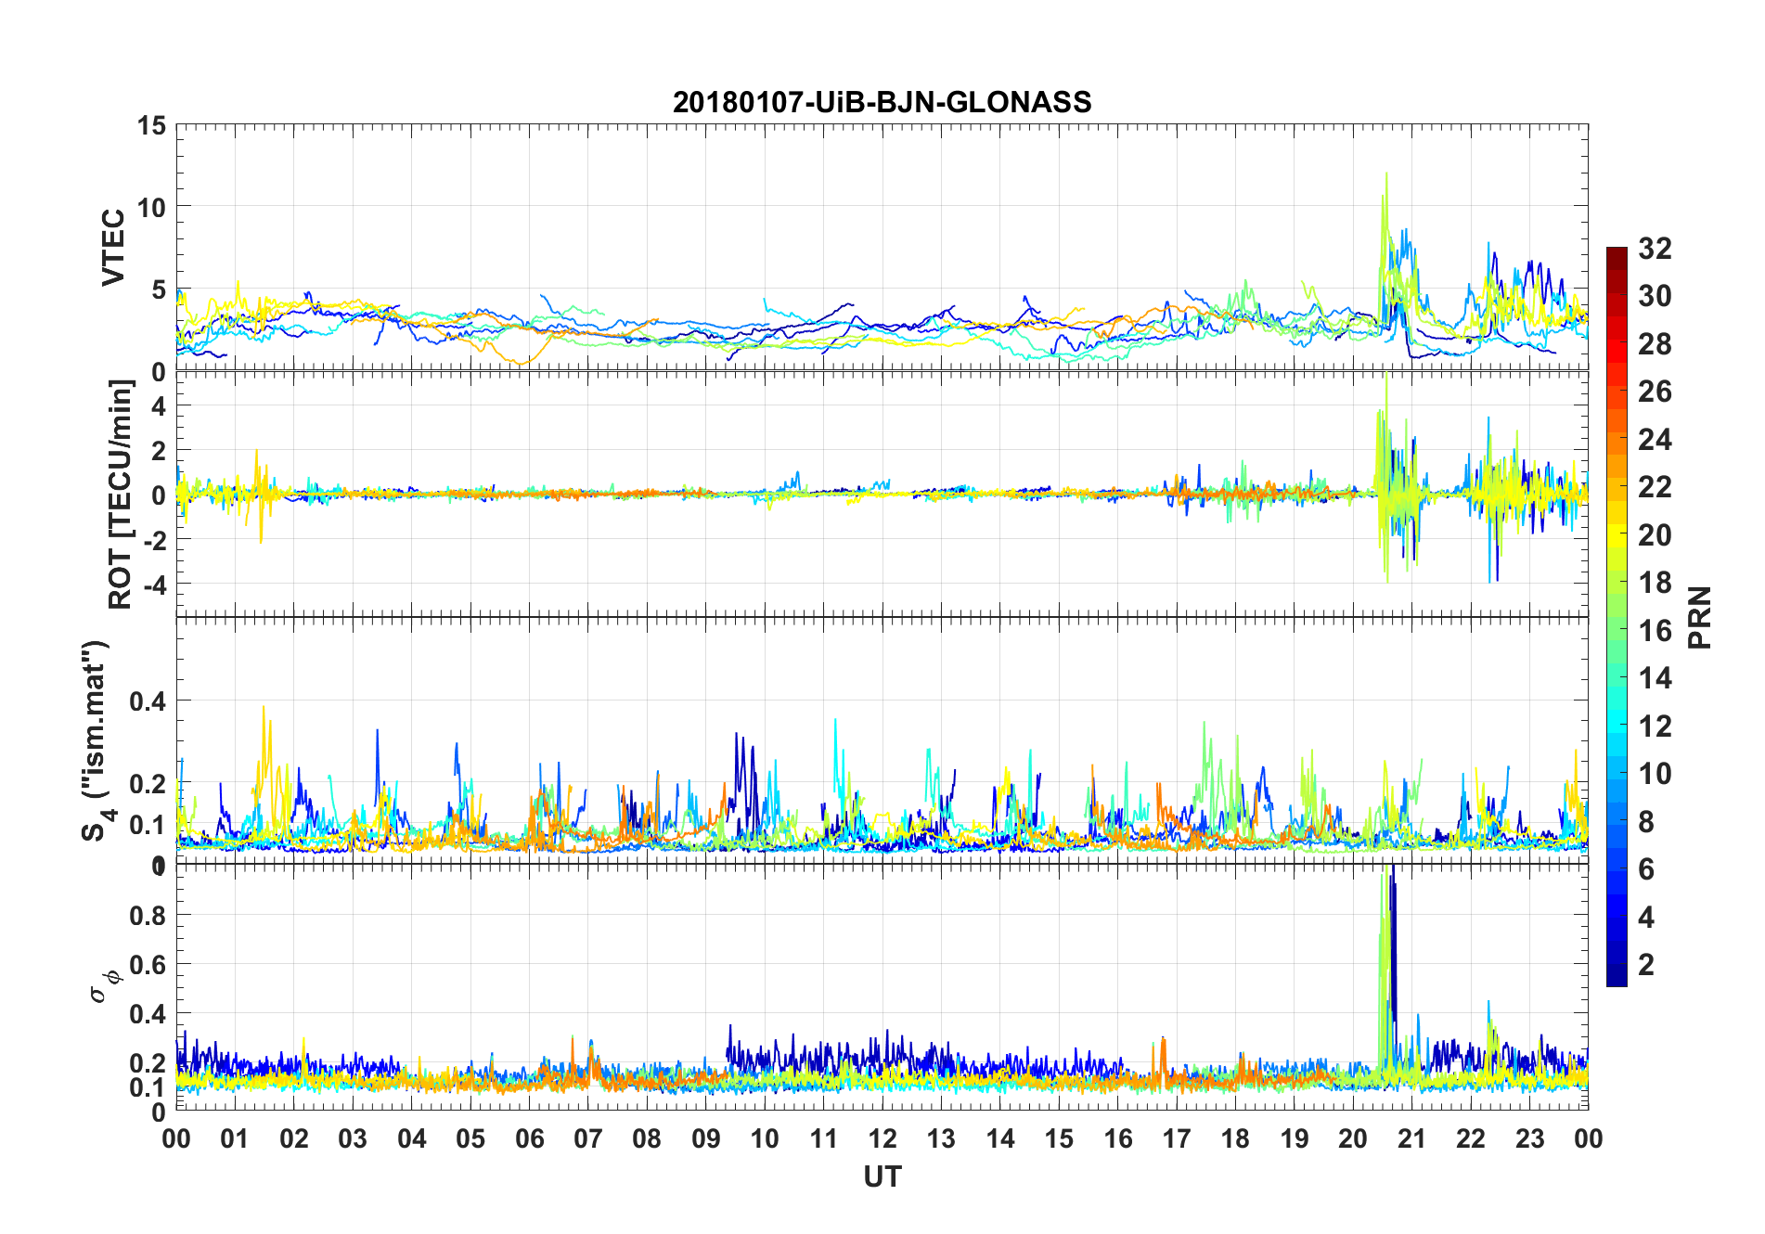Click the 26 tick label on PRN colorbar
Viewport: 1765px width, 1234px height.
tap(1655, 392)
